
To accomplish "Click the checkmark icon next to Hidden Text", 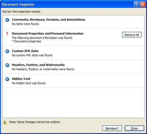I will click(7, 79).
